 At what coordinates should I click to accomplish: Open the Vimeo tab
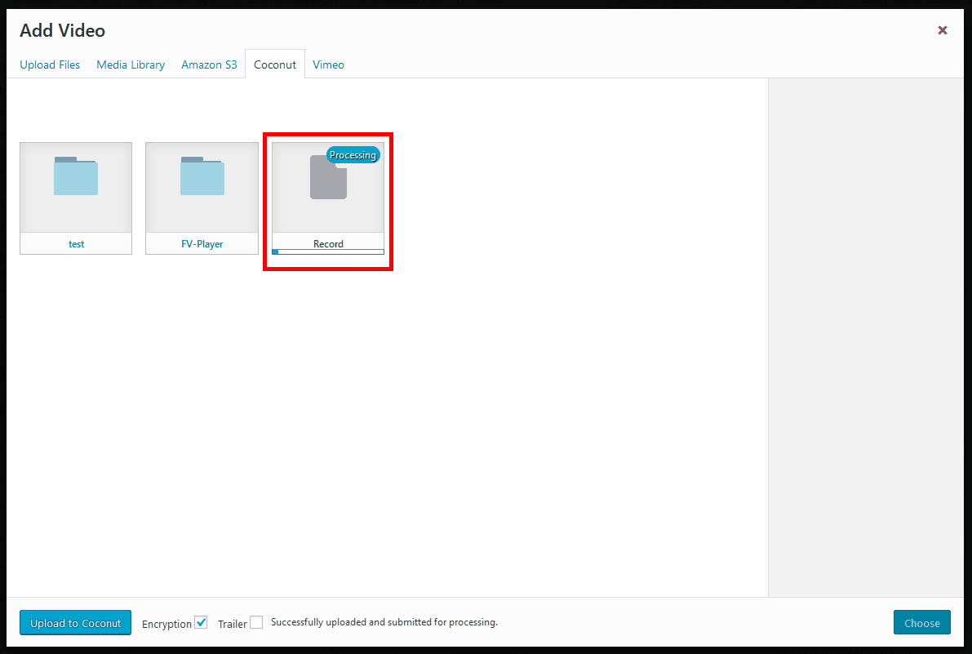pyautogui.click(x=328, y=65)
